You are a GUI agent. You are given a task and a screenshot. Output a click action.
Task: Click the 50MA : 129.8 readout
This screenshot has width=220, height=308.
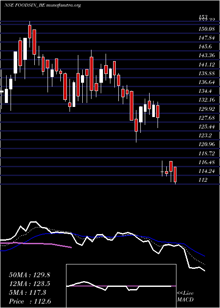29,275
